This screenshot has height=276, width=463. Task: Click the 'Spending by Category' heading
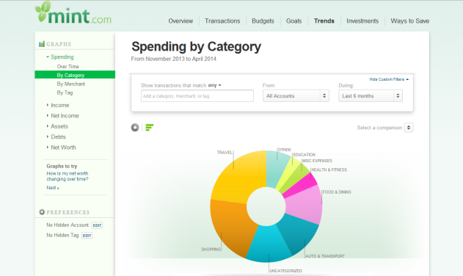coord(197,47)
